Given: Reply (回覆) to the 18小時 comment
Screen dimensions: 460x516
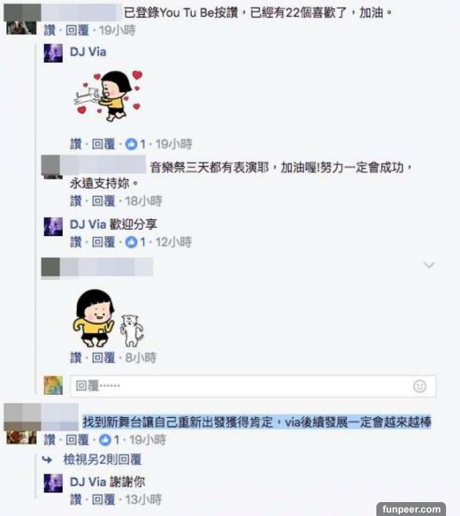Looking at the screenshot, I should point(103,201).
